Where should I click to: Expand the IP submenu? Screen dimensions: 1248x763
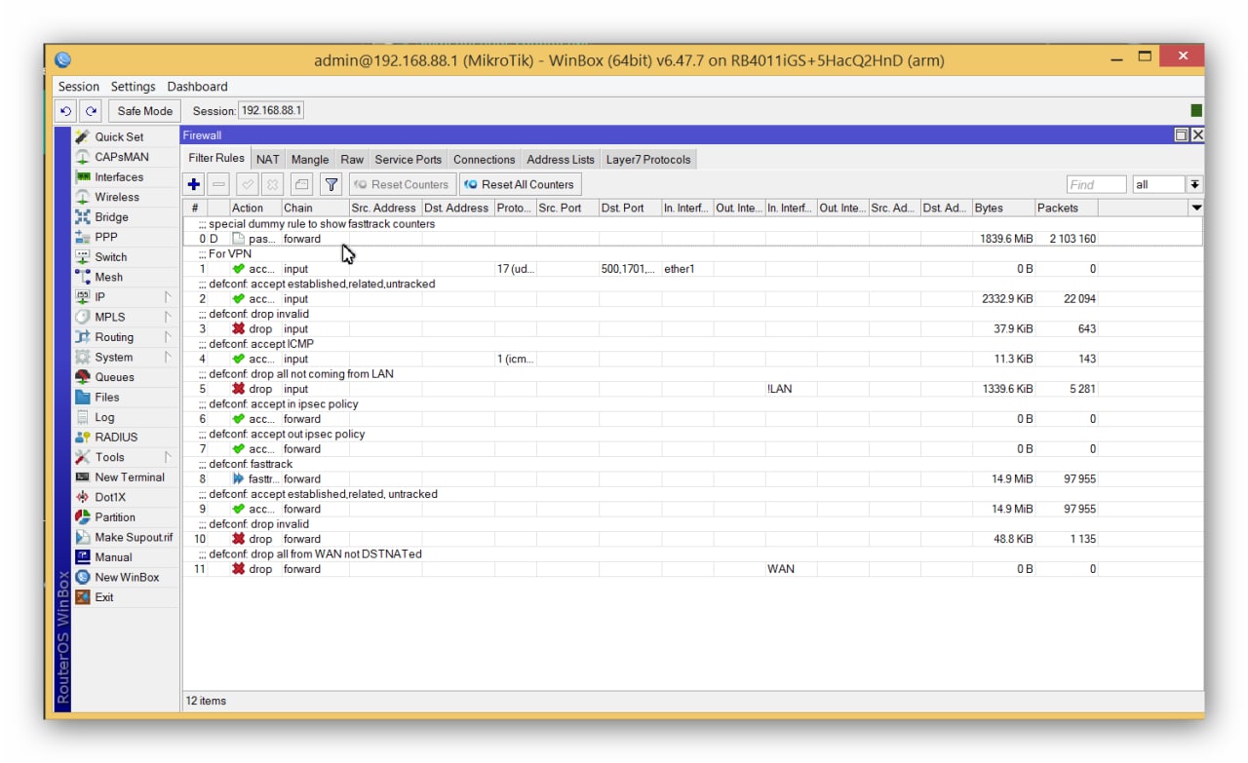tap(125, 297)
